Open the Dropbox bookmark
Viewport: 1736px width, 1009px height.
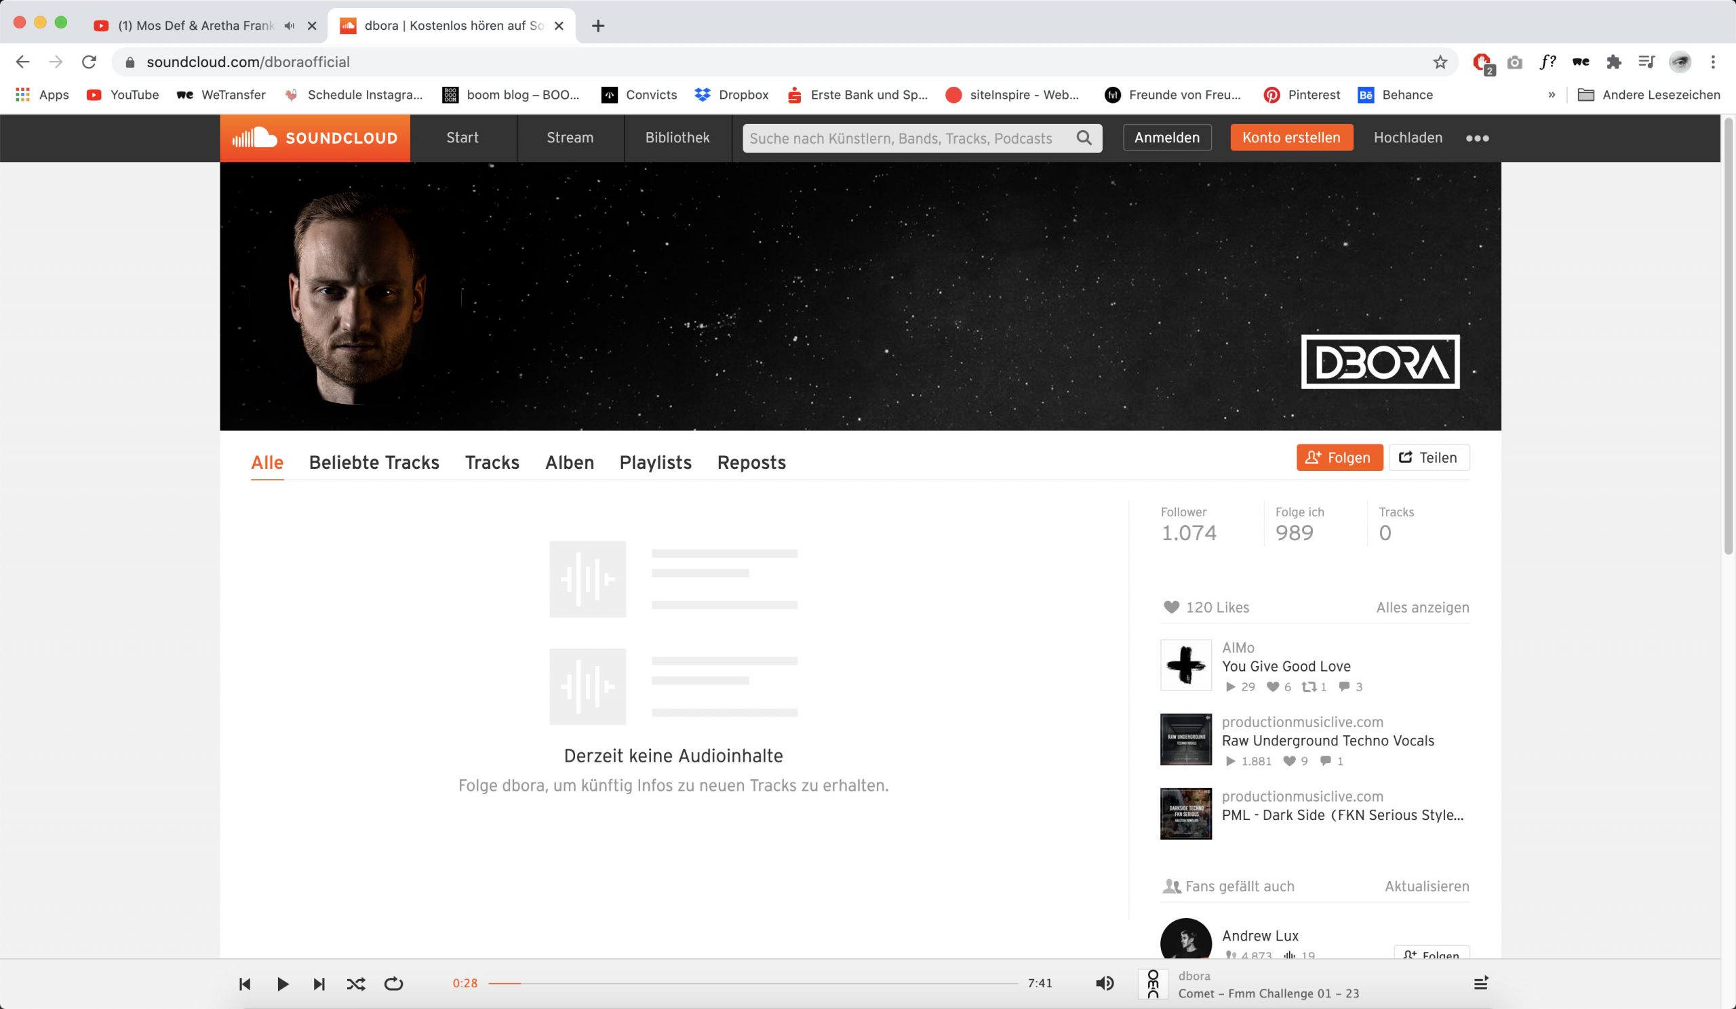[x=732, y=95]
